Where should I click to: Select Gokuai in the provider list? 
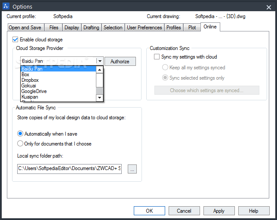click(58, 86)
